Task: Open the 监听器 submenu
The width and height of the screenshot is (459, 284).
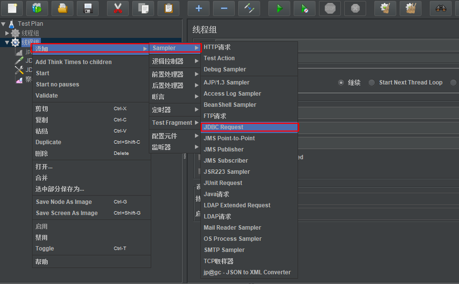Action: click(175, 147)
